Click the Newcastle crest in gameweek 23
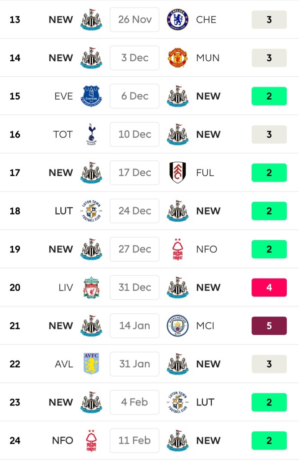Viewport: 299px width, 461px height. pyautogui.click(x=91, y=402)
